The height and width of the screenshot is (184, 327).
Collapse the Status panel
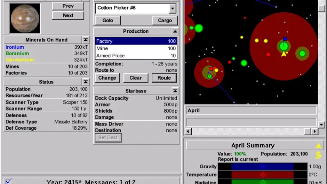[86, 82]
